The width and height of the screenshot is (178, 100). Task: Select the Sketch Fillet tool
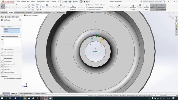coord(37,10)
